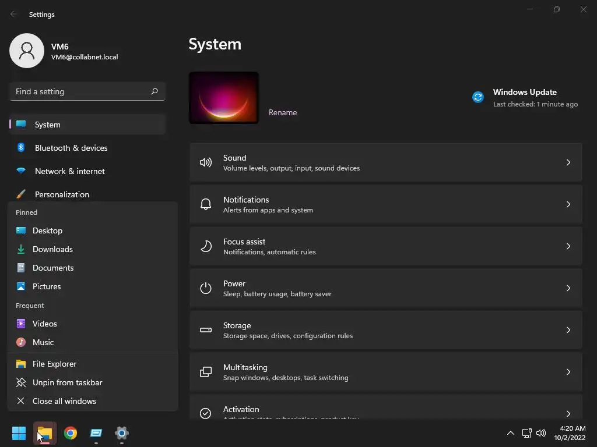597x447 pixels.
Task: Expand Activation row chevron
Action: coord(568,414)
